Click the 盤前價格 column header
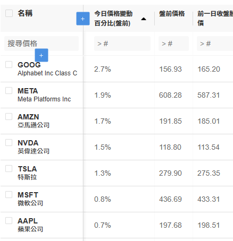Viewport: 233px width, 241px height. [x=172, y=14]
